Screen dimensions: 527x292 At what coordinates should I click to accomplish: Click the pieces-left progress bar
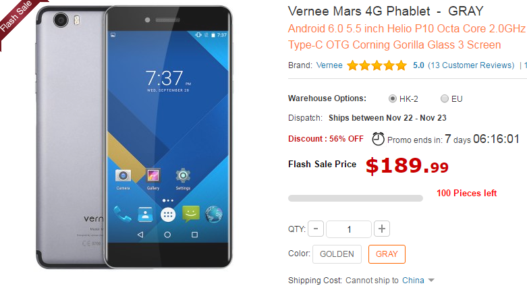pyautogui.click(x=355, y=198)
